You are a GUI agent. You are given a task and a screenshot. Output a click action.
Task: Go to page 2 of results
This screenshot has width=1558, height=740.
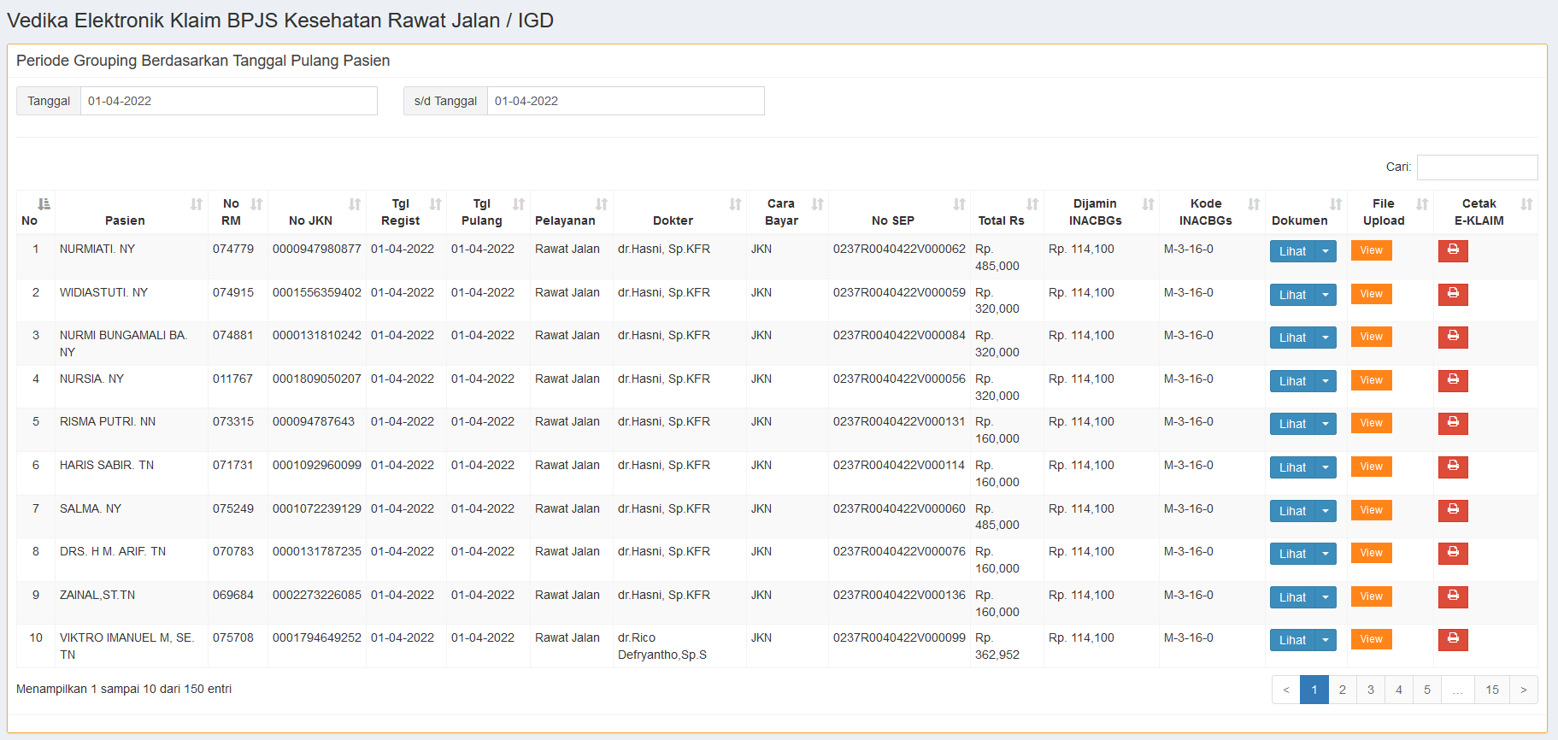click(1342, 690)
